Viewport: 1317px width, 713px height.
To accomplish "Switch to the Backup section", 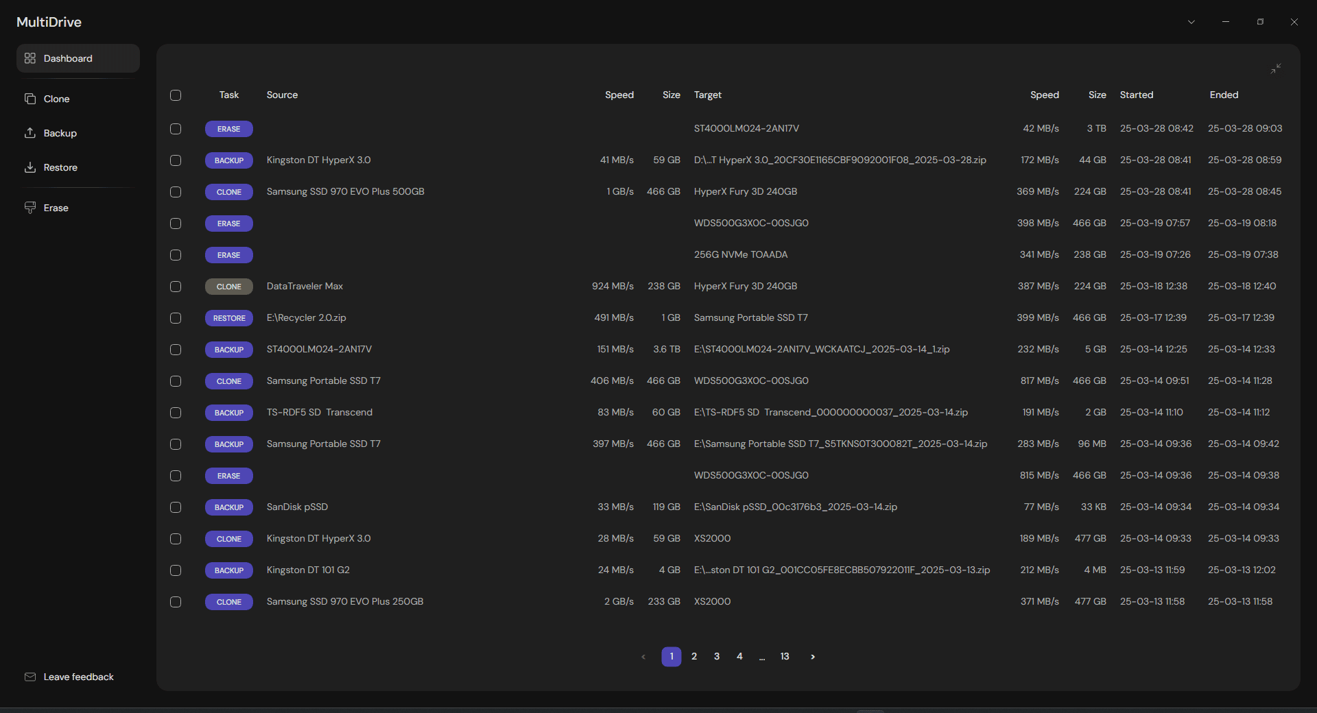I will coord(59,133).
